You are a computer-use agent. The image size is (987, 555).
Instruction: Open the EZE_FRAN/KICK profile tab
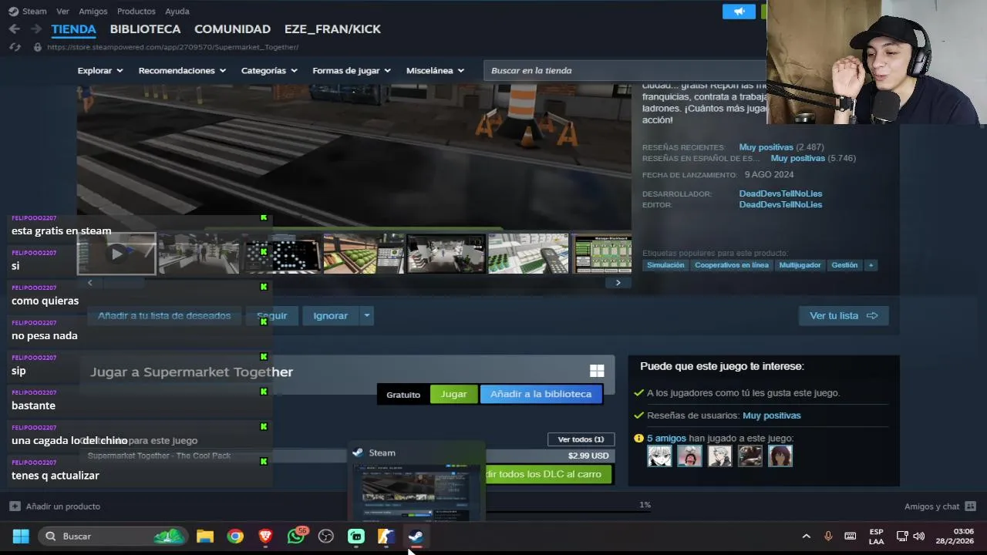[x=332, y=29]
